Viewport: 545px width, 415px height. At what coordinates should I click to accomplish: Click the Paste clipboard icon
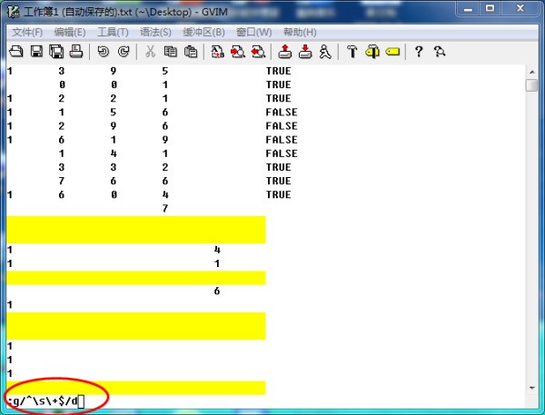coord(190,52)
